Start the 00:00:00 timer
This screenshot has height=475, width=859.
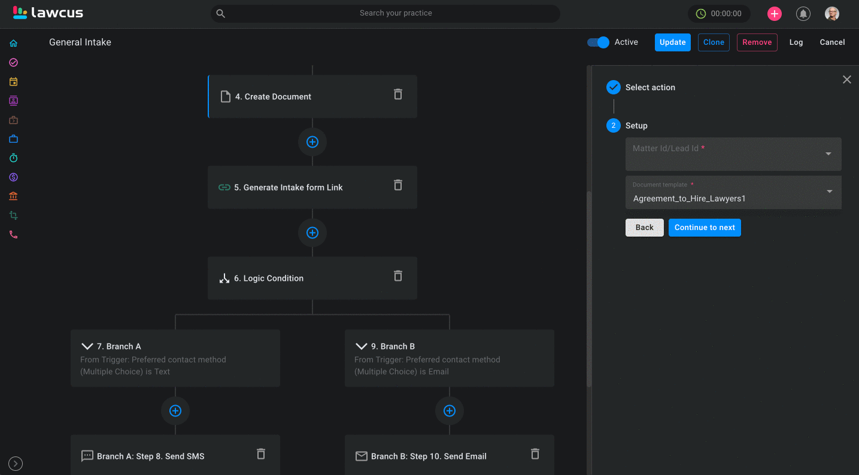click(x=719, y=14)
